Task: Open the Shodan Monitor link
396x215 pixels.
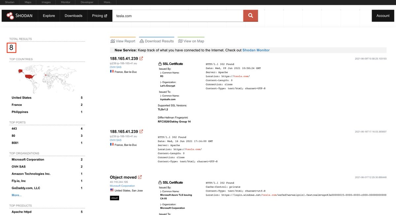Action: [256, 50]
